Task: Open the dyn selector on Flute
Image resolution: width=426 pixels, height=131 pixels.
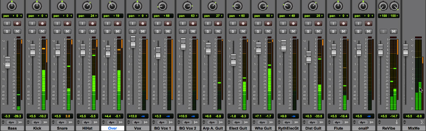Action: click(x=338, y=122)
